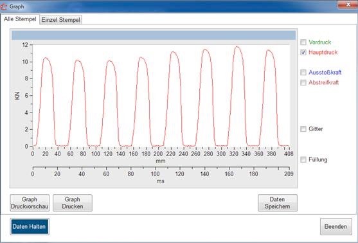This screenshot has width=358, height=243.
Task: Click the Graph app icon in title bar
Action: tap(4, 6)
